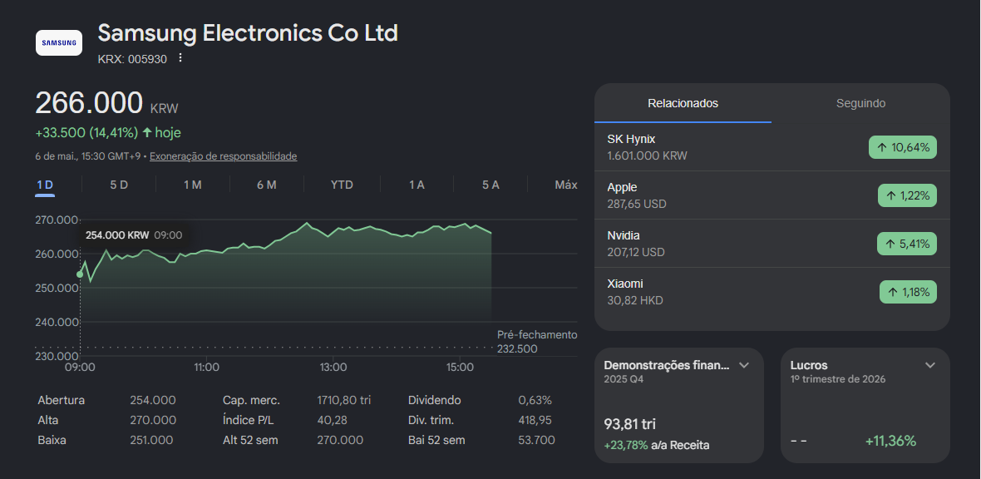Click the Pré-fechamento 232.500 label
The image size is (981, 479).
click(x=537, y=342)
